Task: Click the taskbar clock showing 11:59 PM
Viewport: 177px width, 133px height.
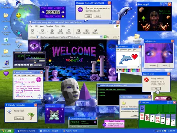Action: pyautogui.click(x=171, y=131)
